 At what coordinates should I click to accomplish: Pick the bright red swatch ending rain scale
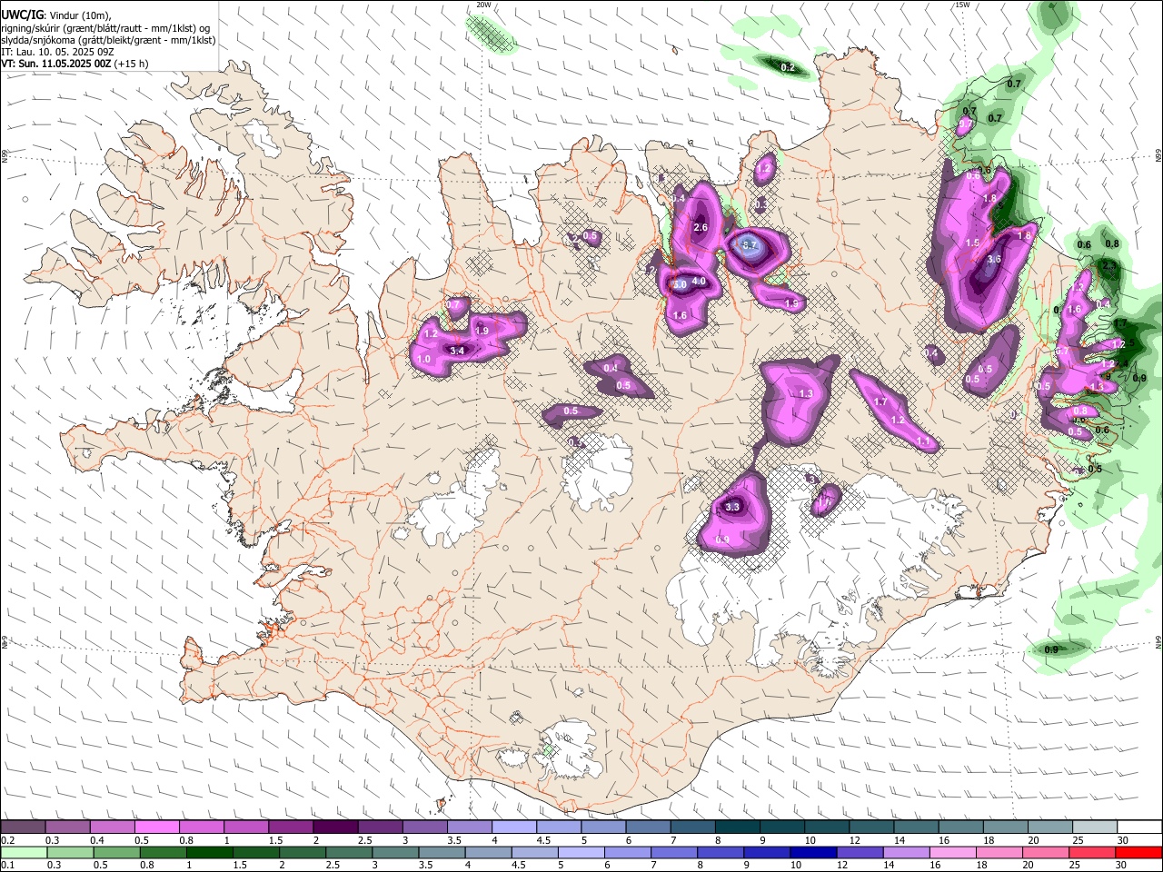click(1138, 853)
